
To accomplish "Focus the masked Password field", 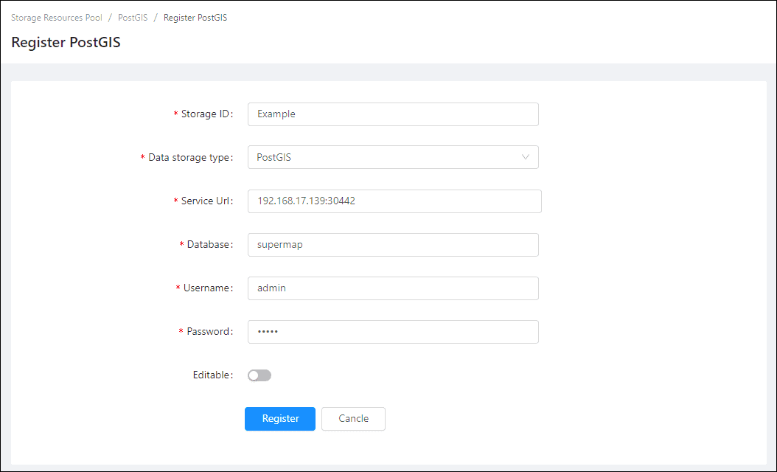I will point(393,332).
